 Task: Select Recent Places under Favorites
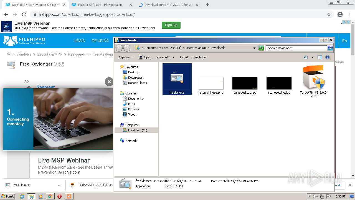click(x=137, y=83)
